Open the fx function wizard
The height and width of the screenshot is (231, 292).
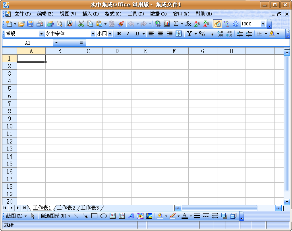click(188, 24)
